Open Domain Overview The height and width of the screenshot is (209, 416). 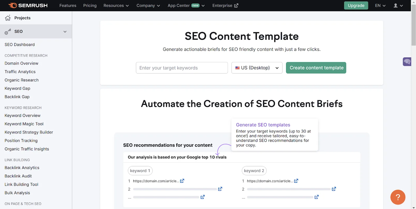[21, 63]
